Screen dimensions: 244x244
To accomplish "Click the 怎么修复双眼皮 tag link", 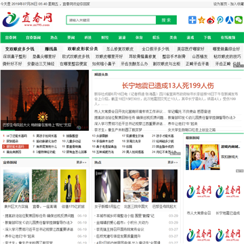I will 120,49.
